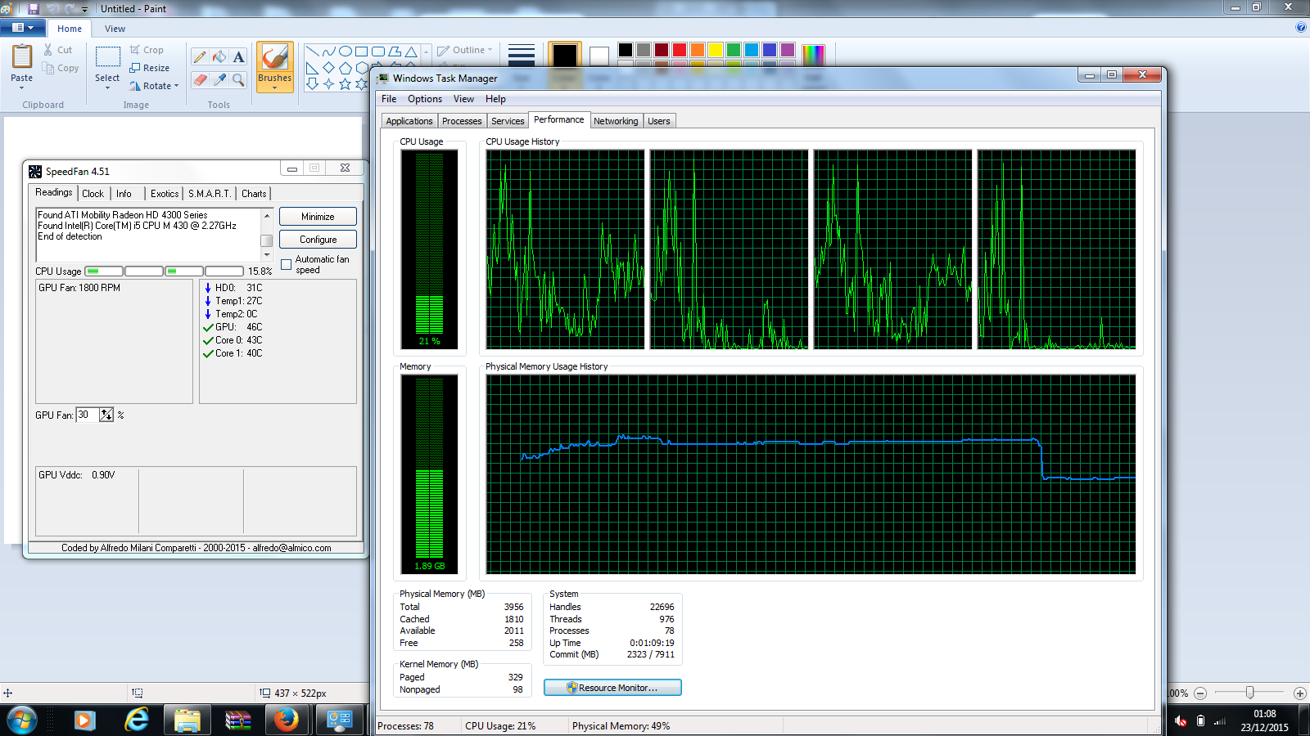Pick the Text tool in Paint
The width and height of the screenshot is (1310, 736).
click(238, 56)
